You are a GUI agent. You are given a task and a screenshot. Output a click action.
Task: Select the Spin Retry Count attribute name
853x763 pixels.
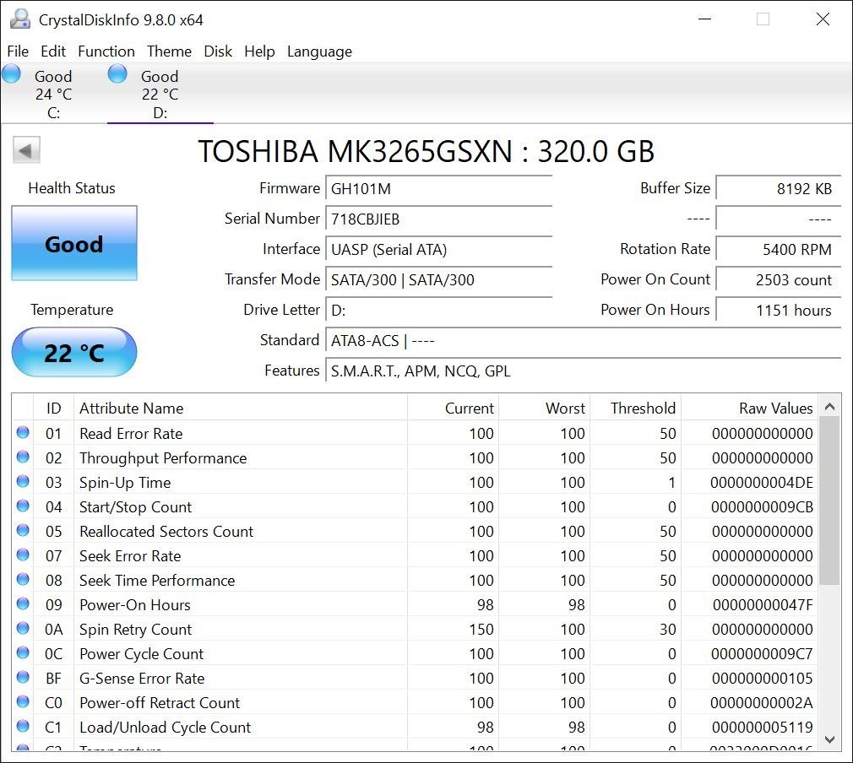pos(135,629)
